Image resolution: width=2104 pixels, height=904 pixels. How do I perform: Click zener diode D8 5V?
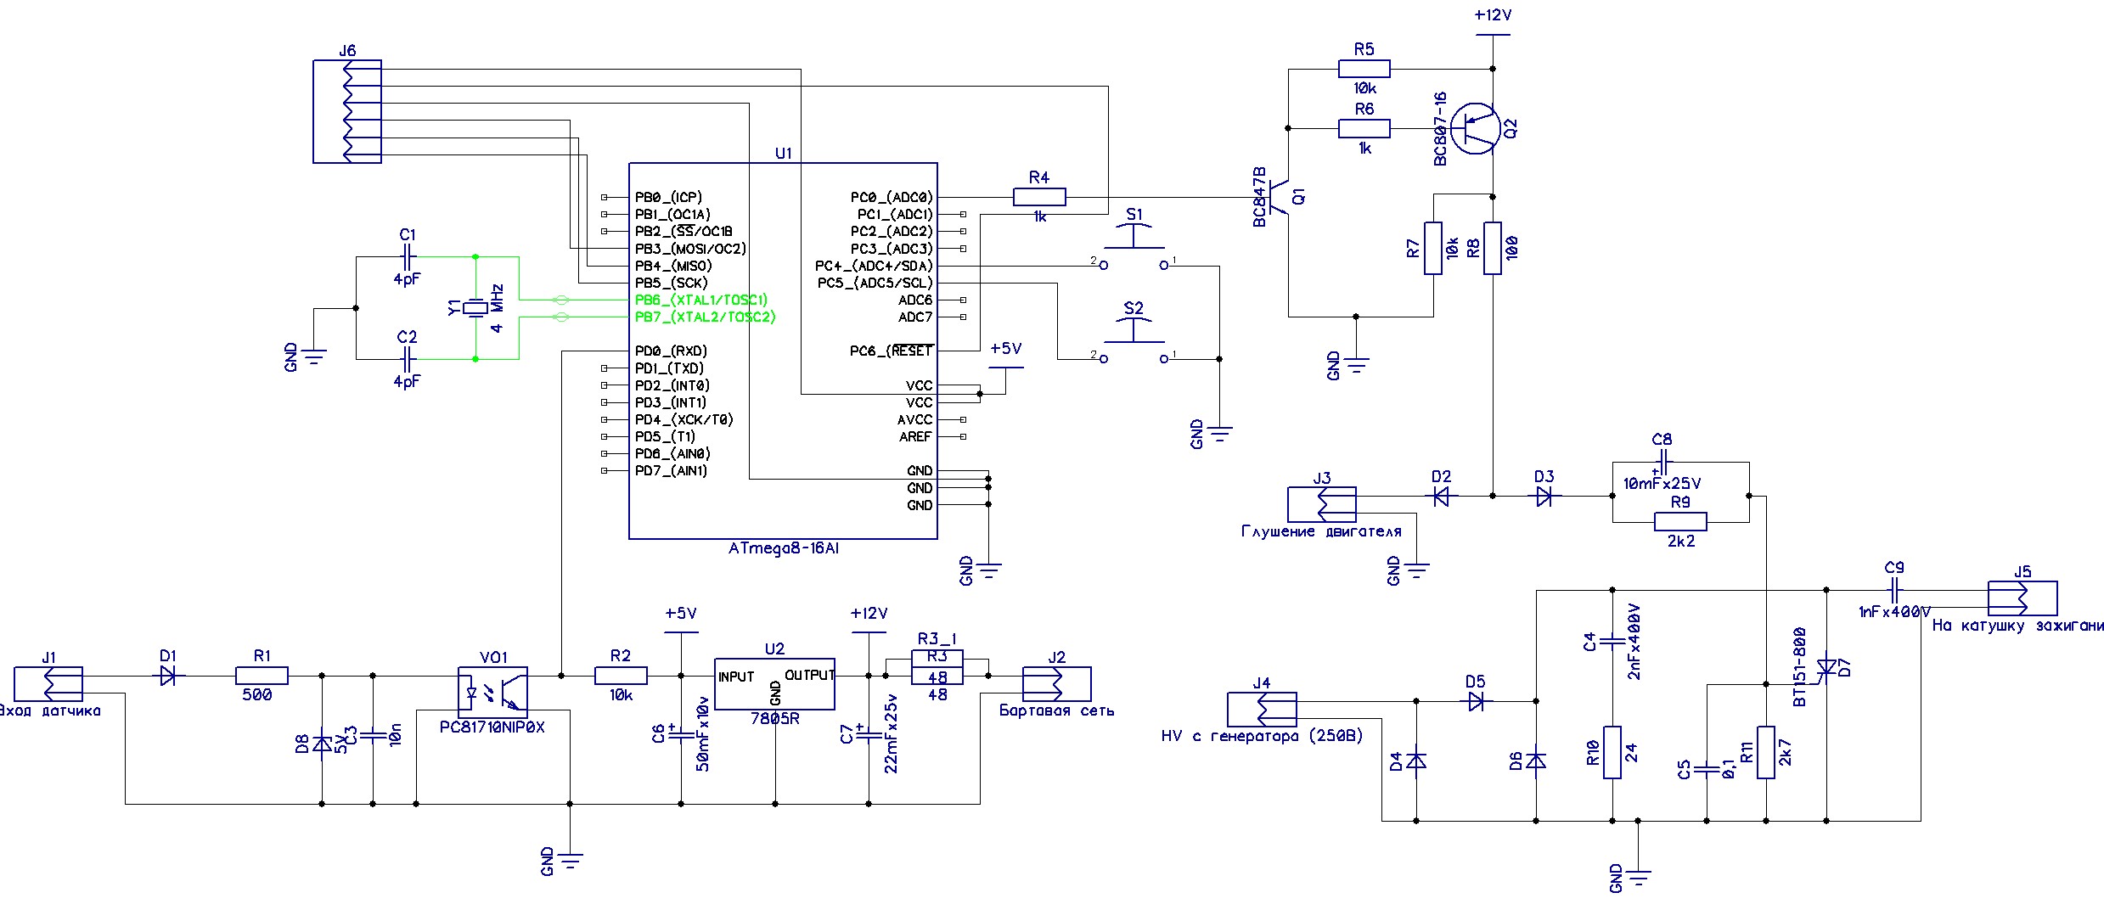click(x=321, y=744)
